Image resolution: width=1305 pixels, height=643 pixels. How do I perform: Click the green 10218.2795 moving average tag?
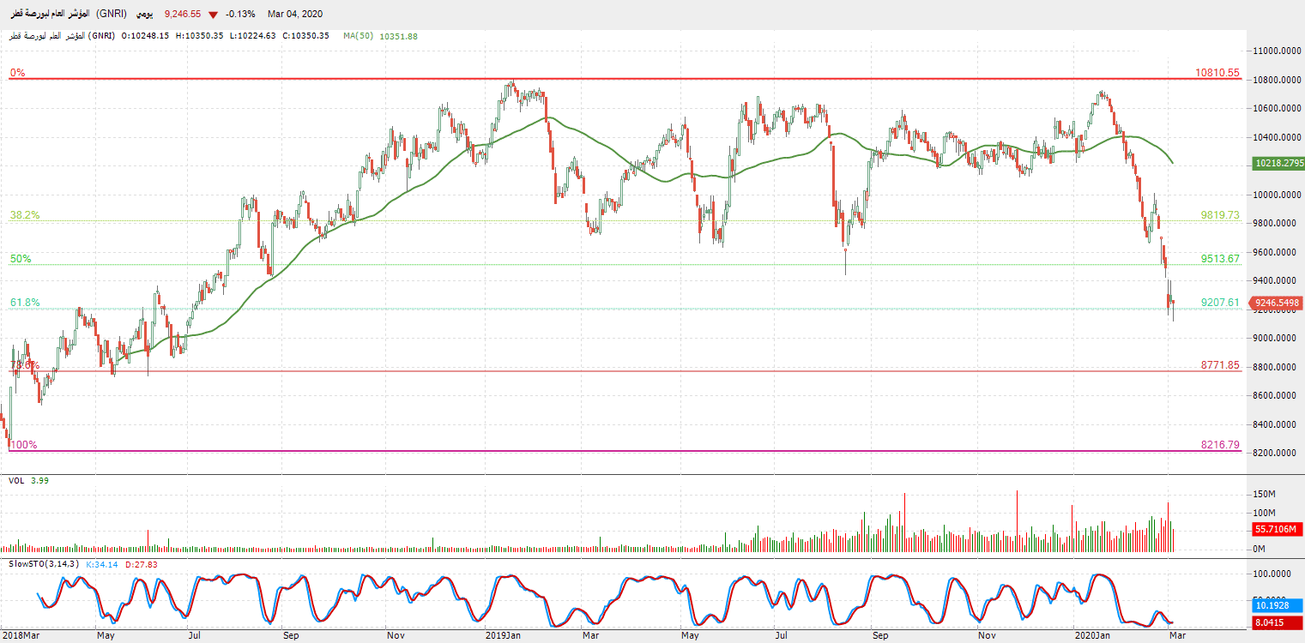(1278, 163)
